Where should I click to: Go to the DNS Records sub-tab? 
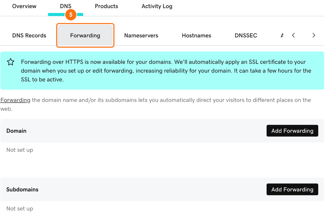[x=29, y=36]
